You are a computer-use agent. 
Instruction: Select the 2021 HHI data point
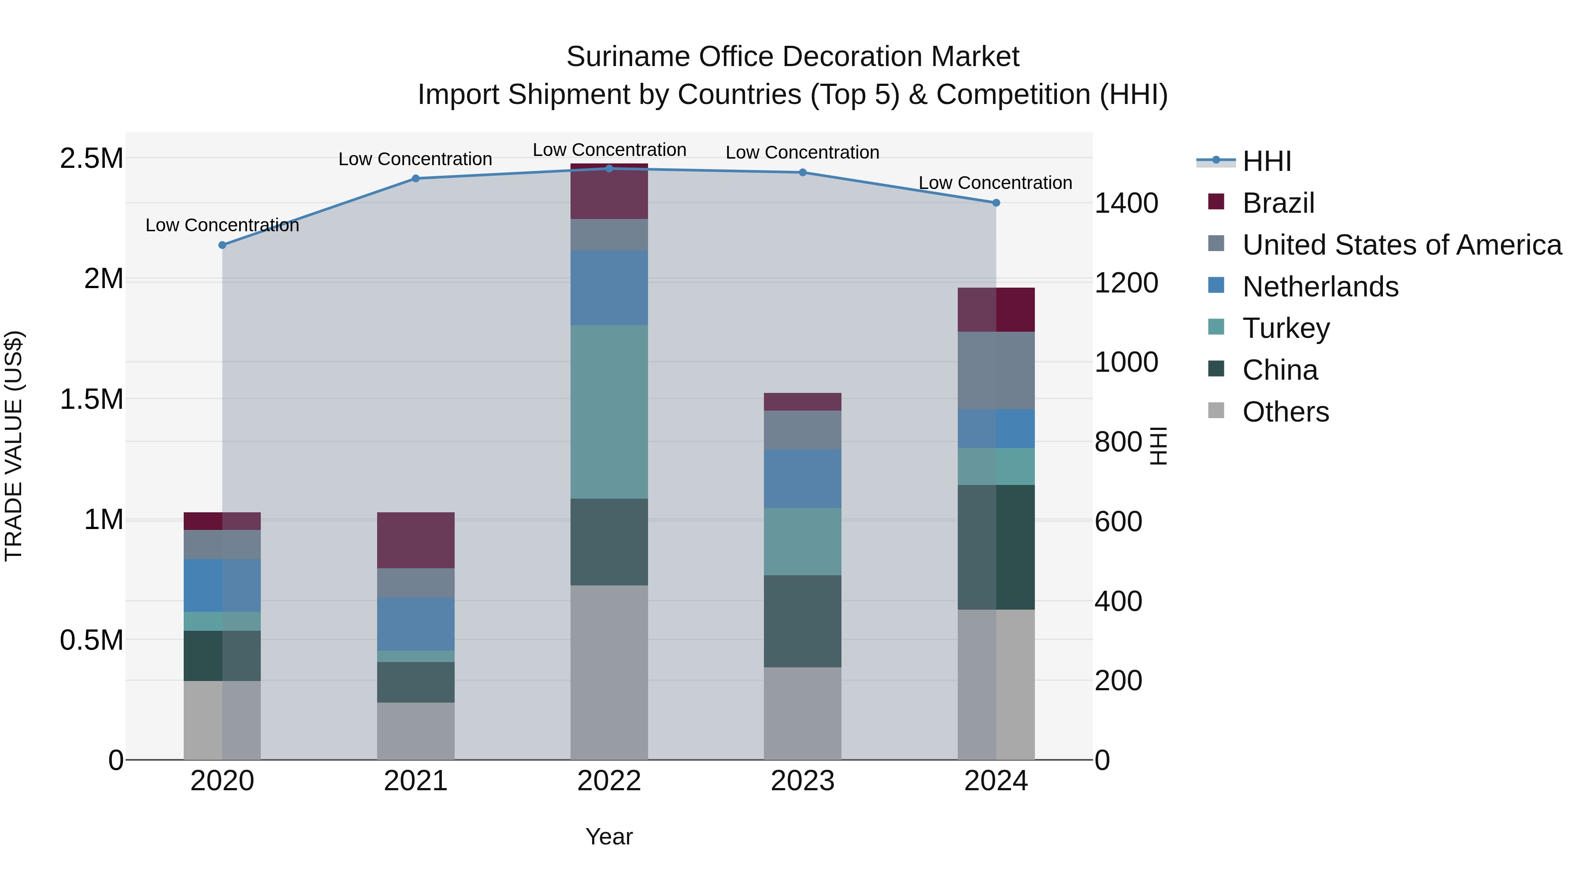pos(415,178)
